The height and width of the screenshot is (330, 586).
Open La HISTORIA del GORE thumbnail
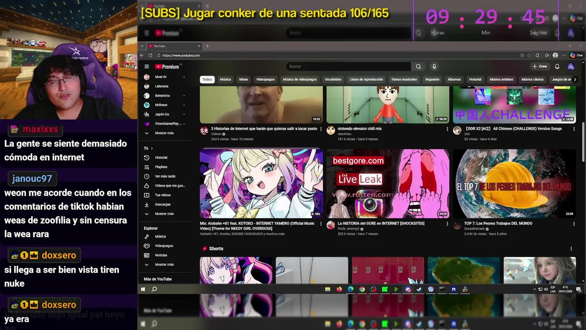388,183
